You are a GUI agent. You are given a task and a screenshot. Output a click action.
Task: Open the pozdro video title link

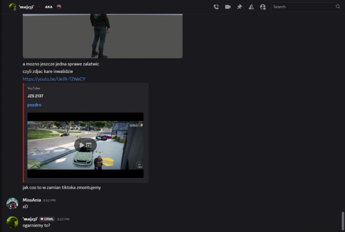pyautogui.click(x=34, y=105)
